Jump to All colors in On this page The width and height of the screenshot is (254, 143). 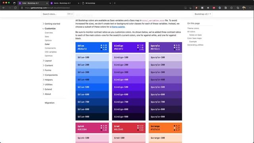[191, 32]
